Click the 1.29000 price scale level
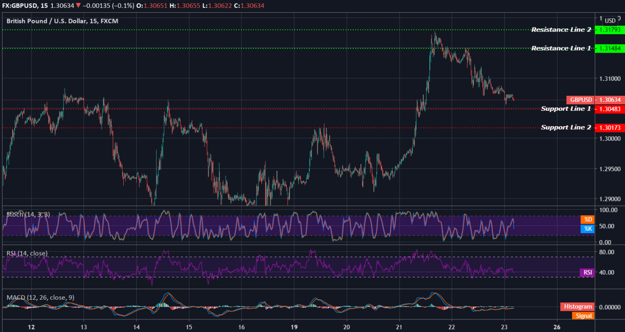This screenshot has width=625, height=332. pyautogui.click(x=610, y=199)
